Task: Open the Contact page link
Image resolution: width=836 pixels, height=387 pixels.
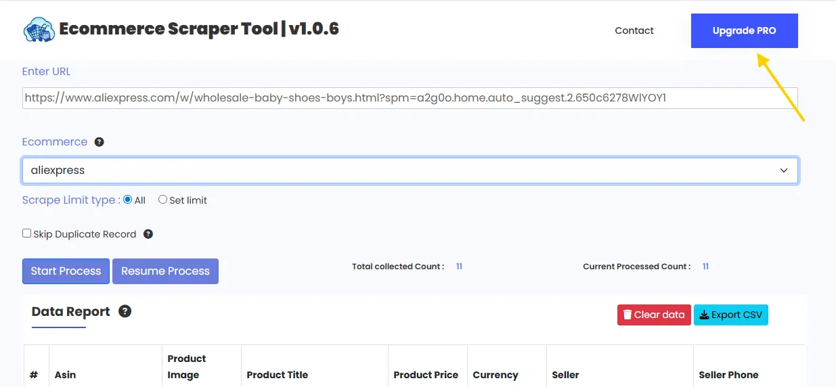Action: click(x=634, y=30)
